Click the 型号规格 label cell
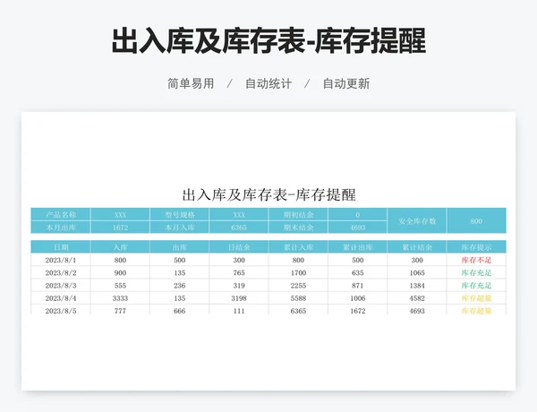 point(179,215)
